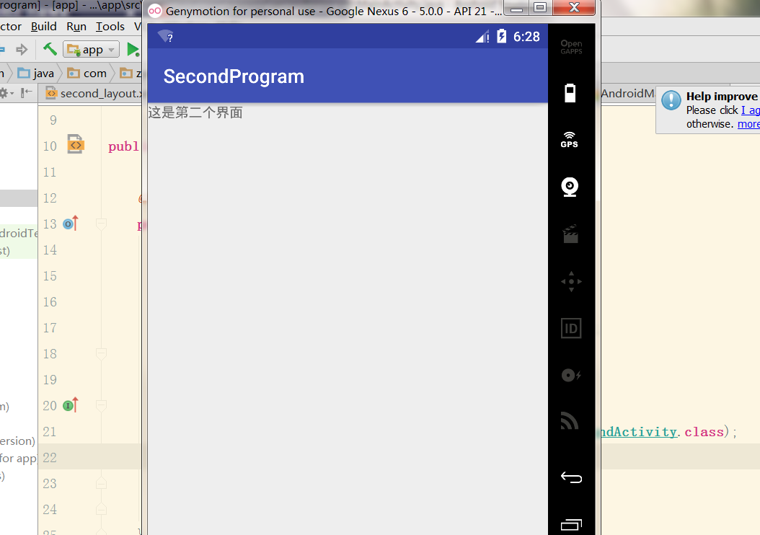
Task: Open the device ID widget
Action: [x=571, y=329]
